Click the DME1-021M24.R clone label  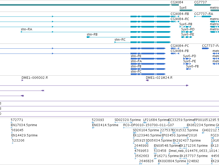tap(159, 78)
